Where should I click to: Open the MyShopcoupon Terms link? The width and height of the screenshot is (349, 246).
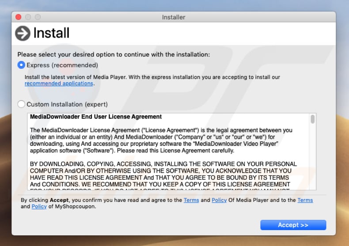[305, 200]
